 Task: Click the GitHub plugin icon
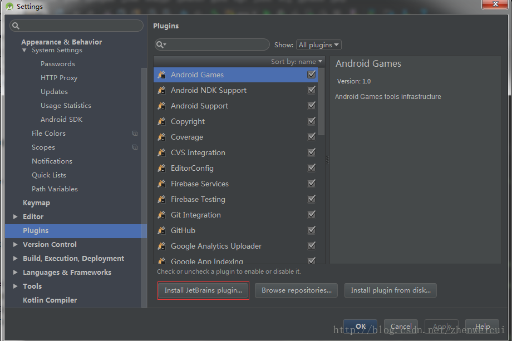[x=161, y=230]
